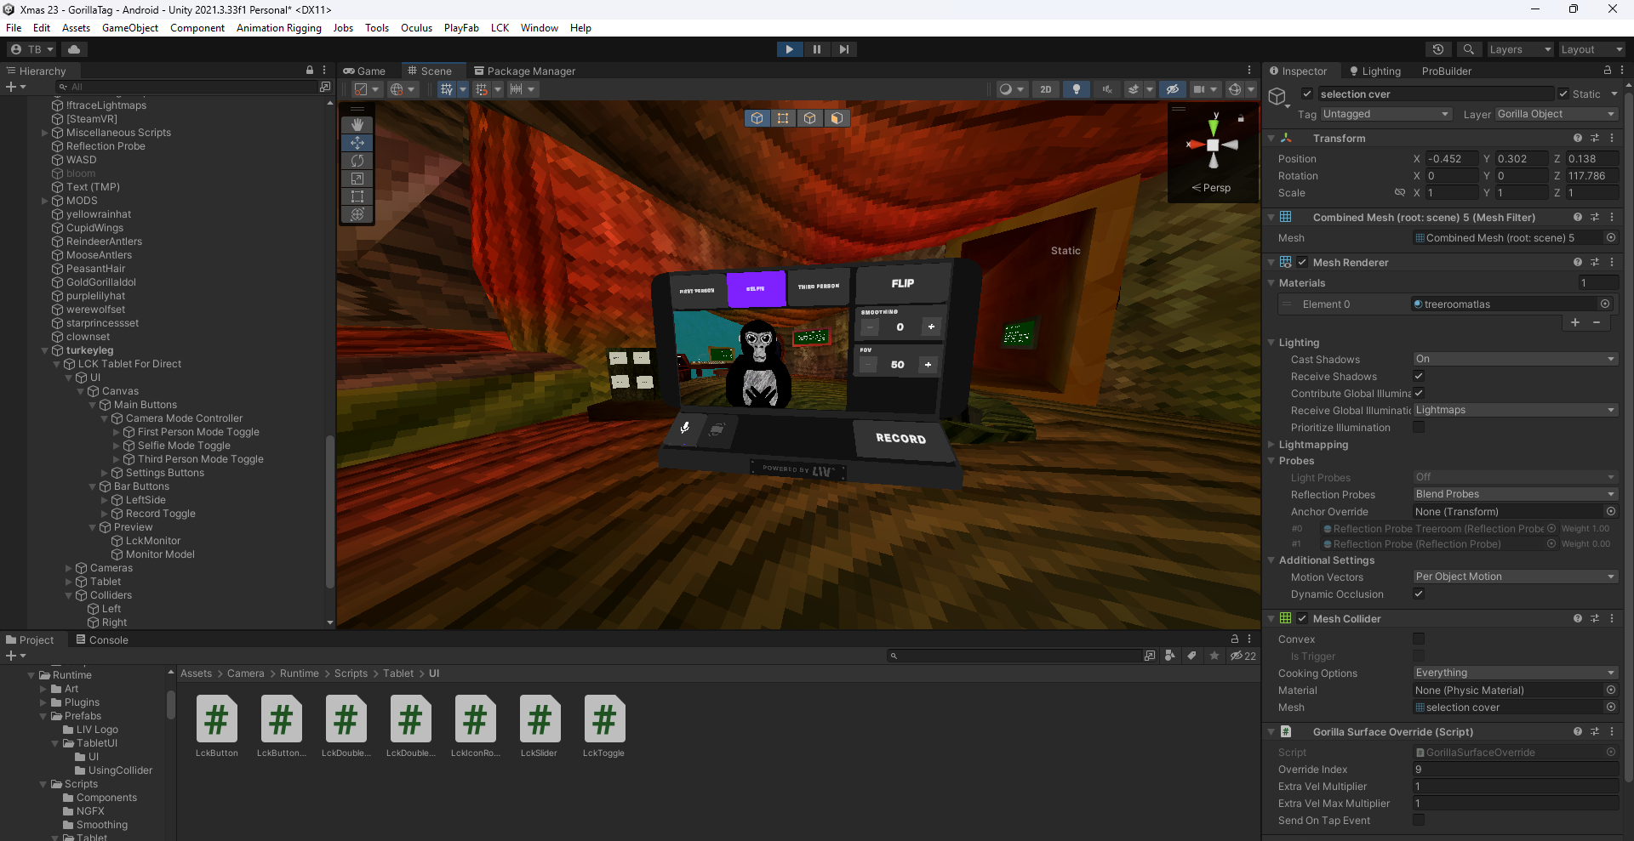Open global search magnifier icon
1634x841 pixels.
[x=1468, y=49]
